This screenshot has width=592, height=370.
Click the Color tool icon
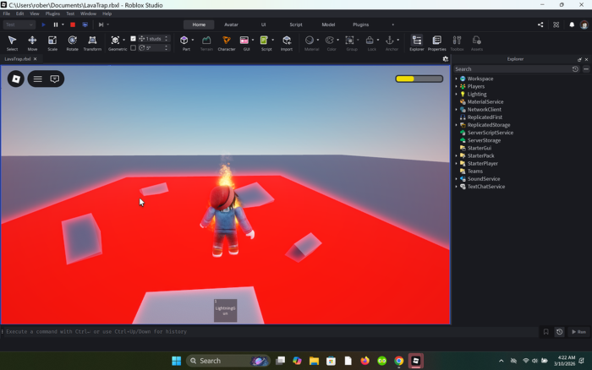[x=330, y=41]
